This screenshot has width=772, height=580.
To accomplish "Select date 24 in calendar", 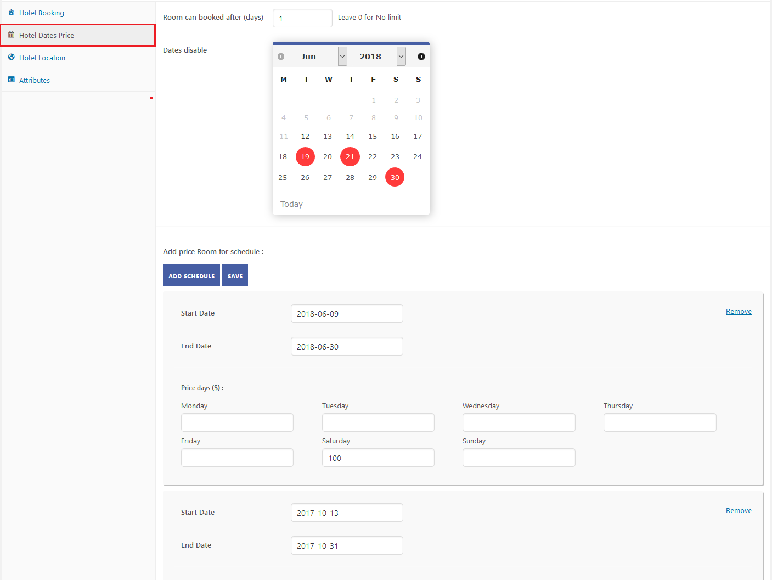I will pyautogui.click(x=418, y=157).
